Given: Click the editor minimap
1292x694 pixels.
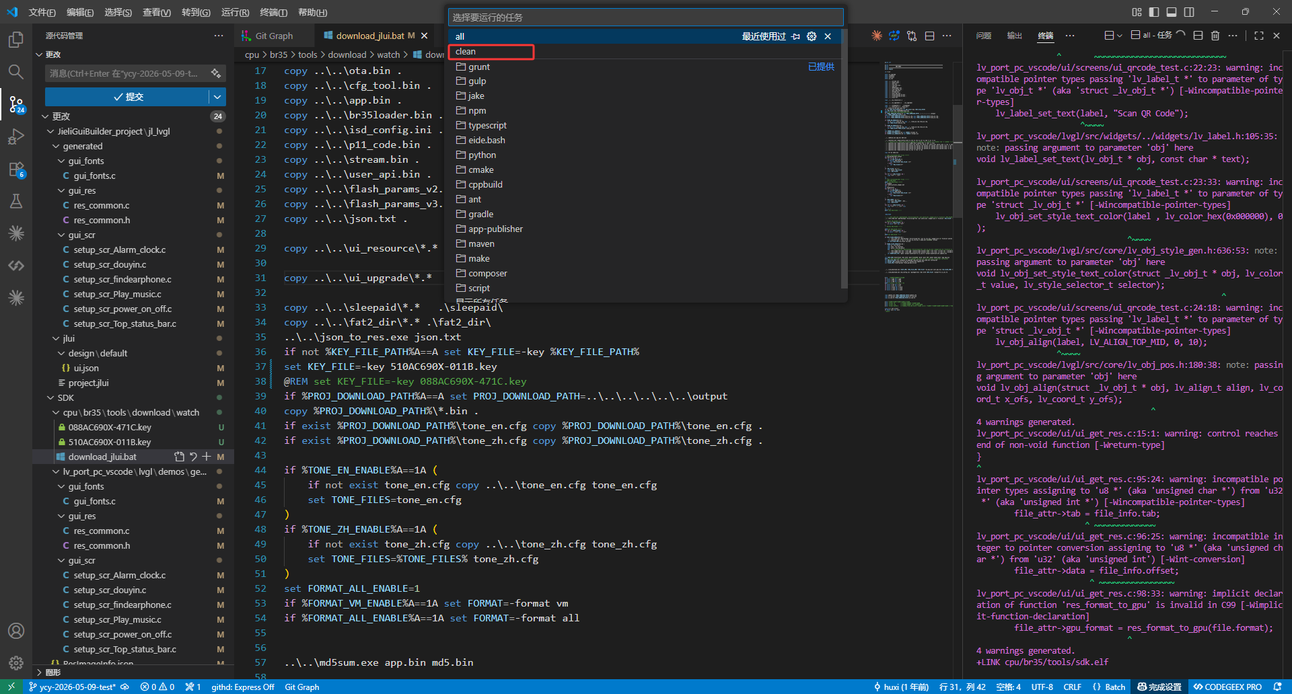Looking at the screenshot, I should (919, 188).
